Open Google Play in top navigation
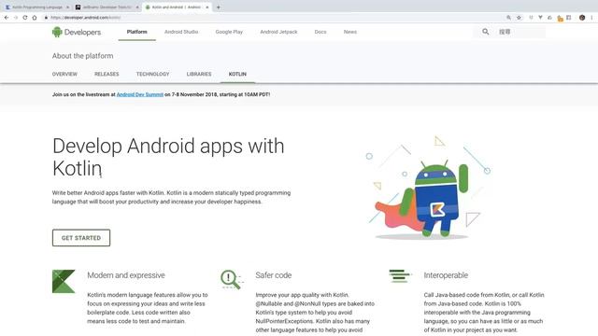 pos(229,32)
